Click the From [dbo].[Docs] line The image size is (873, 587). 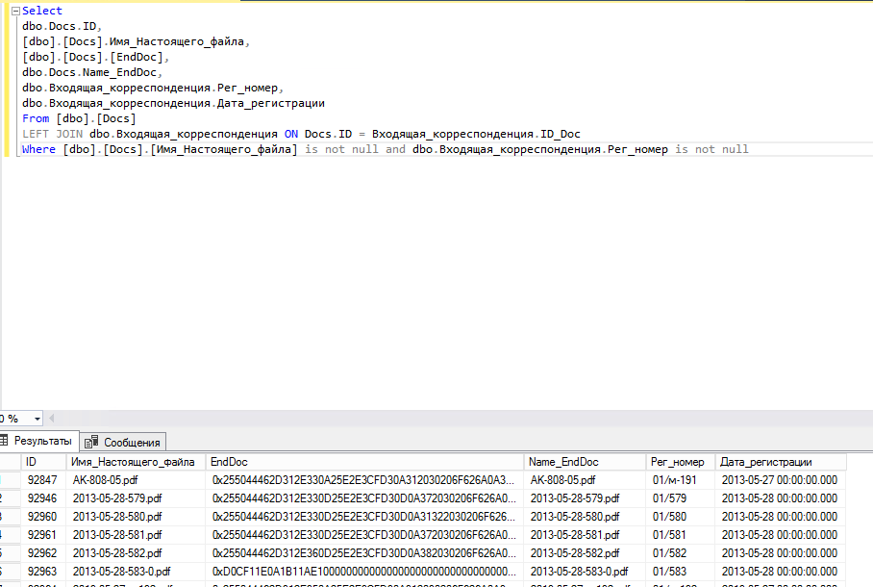click(79, 118)
